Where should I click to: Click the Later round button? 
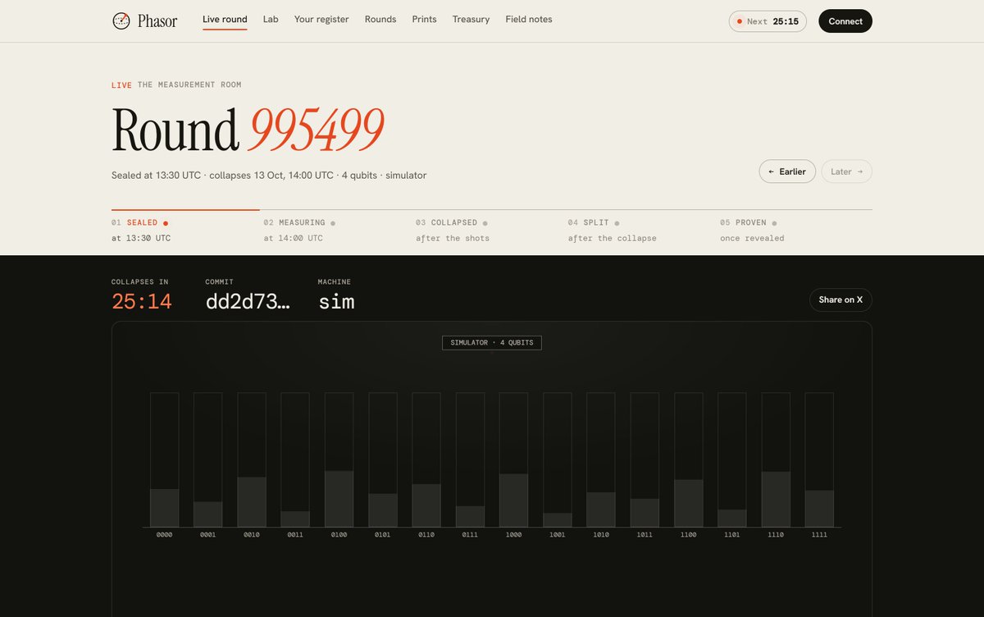846,171
